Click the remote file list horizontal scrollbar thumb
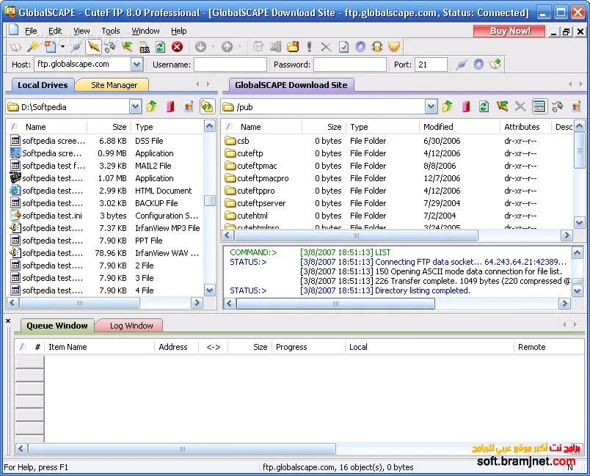 coord(356,235)
